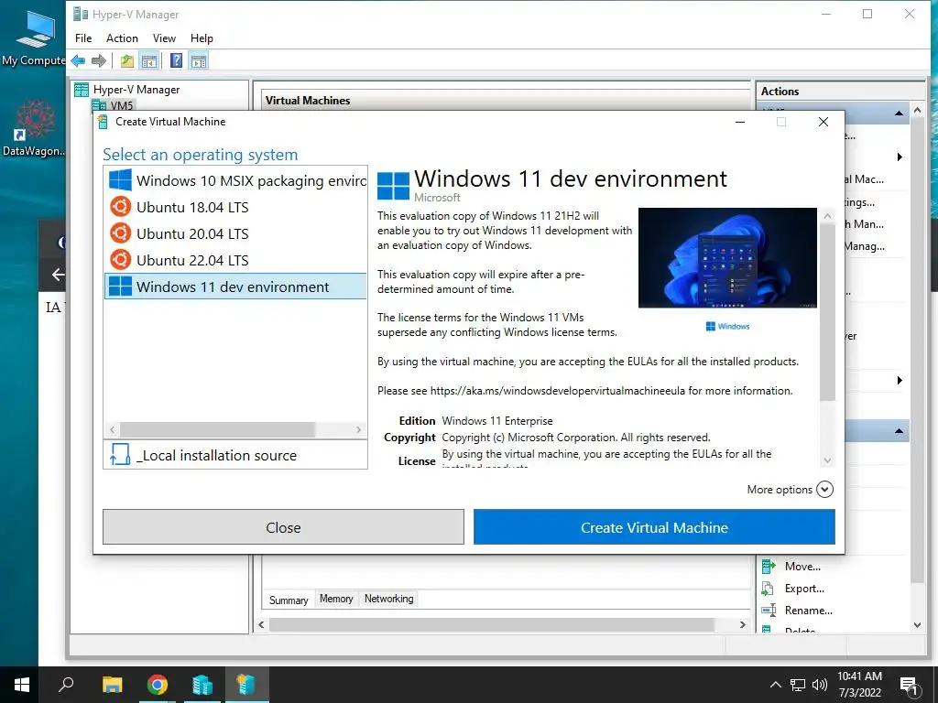
Task: Open Help via the blue question mark icon
Action: click(x=177, y=60)
